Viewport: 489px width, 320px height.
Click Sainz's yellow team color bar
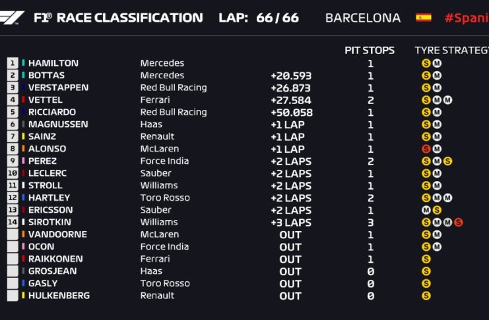[24, 137]
